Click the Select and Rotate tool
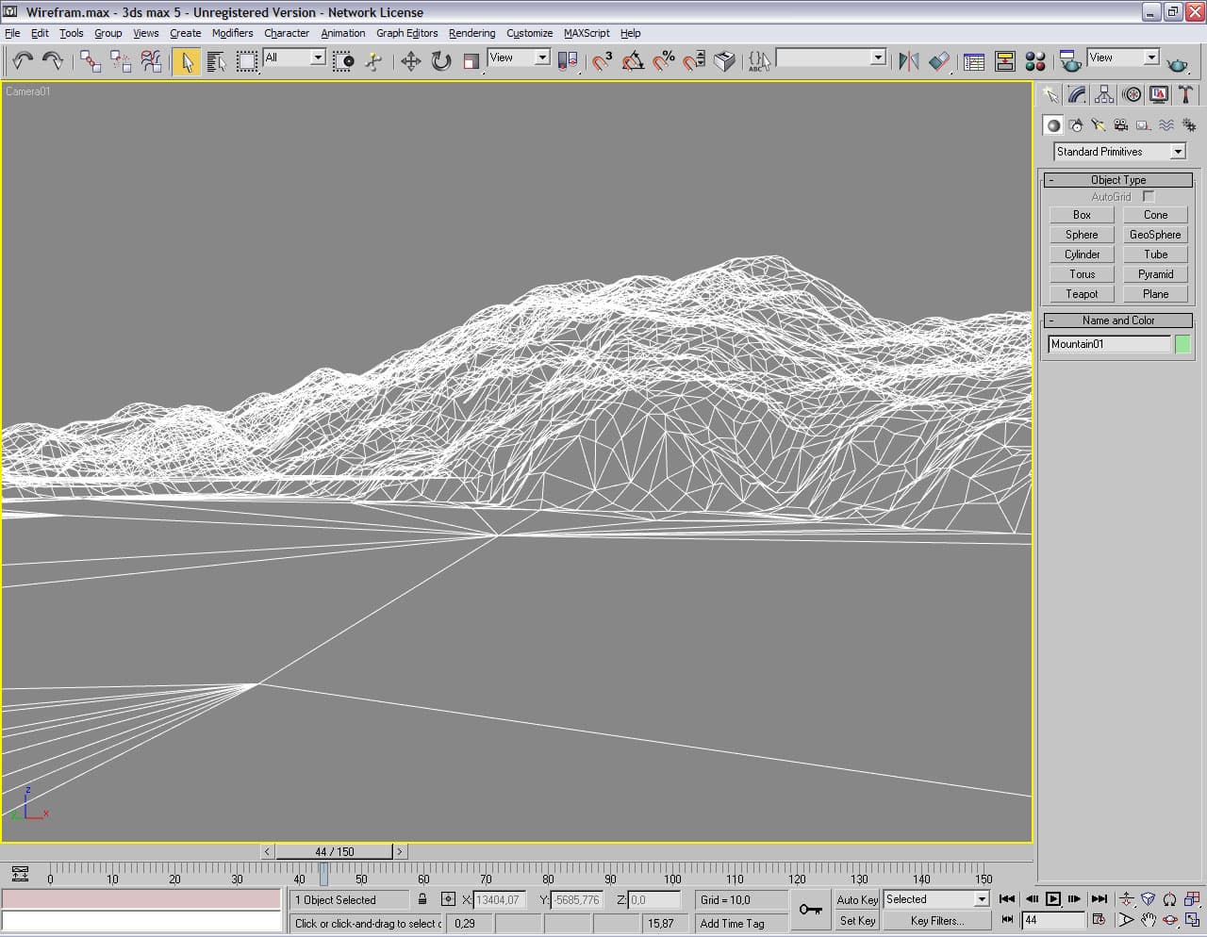Viewport: 1207px width, 937px height. pyautogui.click(x=440, y=61)
